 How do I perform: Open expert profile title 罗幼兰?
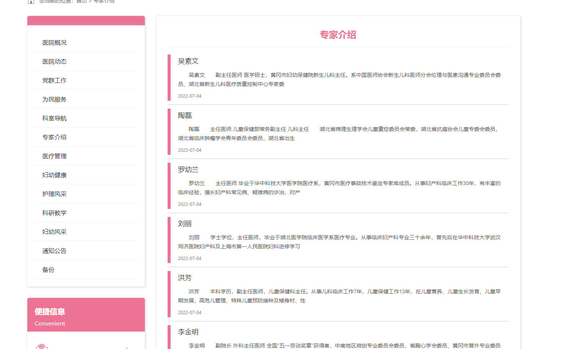188,170
